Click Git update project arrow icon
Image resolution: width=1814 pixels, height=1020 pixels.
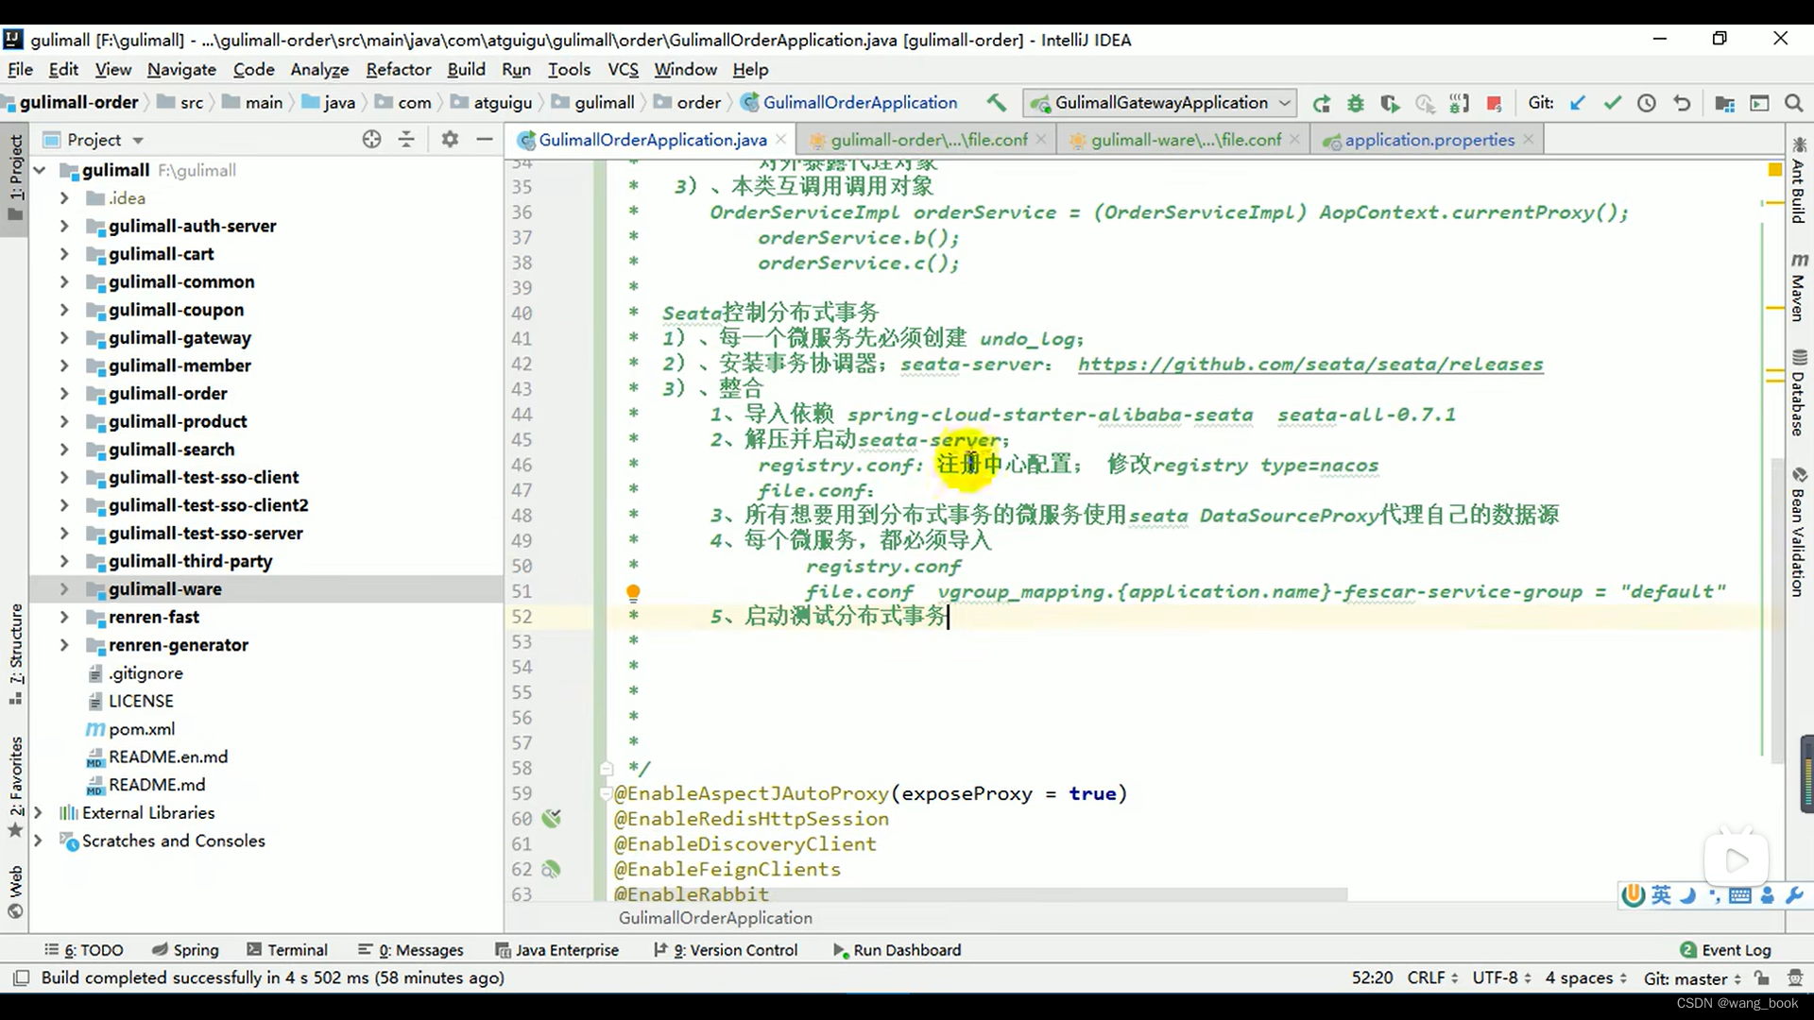1577,103
